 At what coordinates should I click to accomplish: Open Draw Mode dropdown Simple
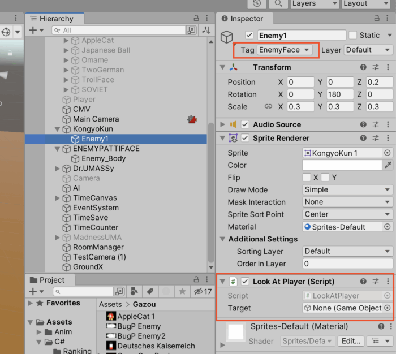point(347,189)
